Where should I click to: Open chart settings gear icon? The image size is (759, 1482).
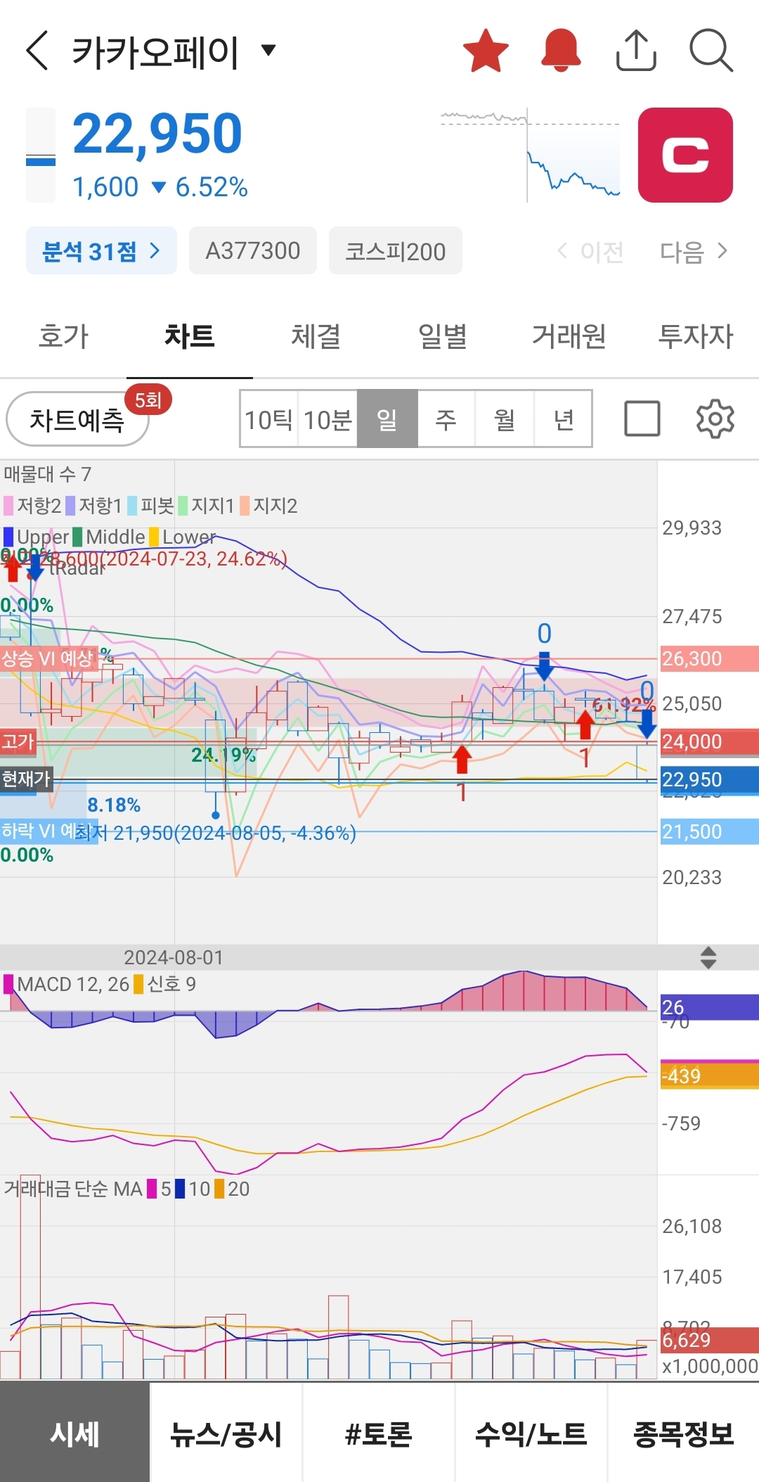click(715, 419)
